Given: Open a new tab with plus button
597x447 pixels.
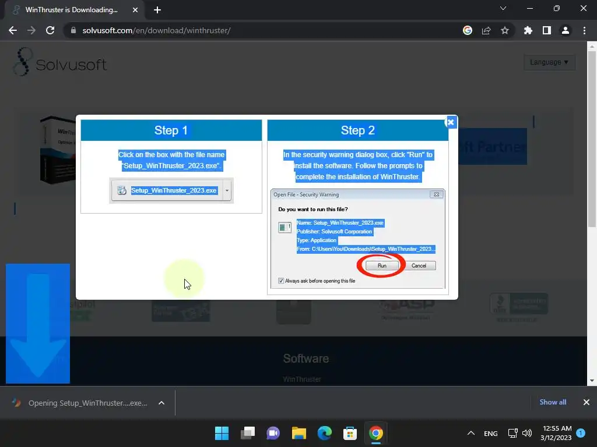Looking at the screenshot, I should (x=157, y=10).
